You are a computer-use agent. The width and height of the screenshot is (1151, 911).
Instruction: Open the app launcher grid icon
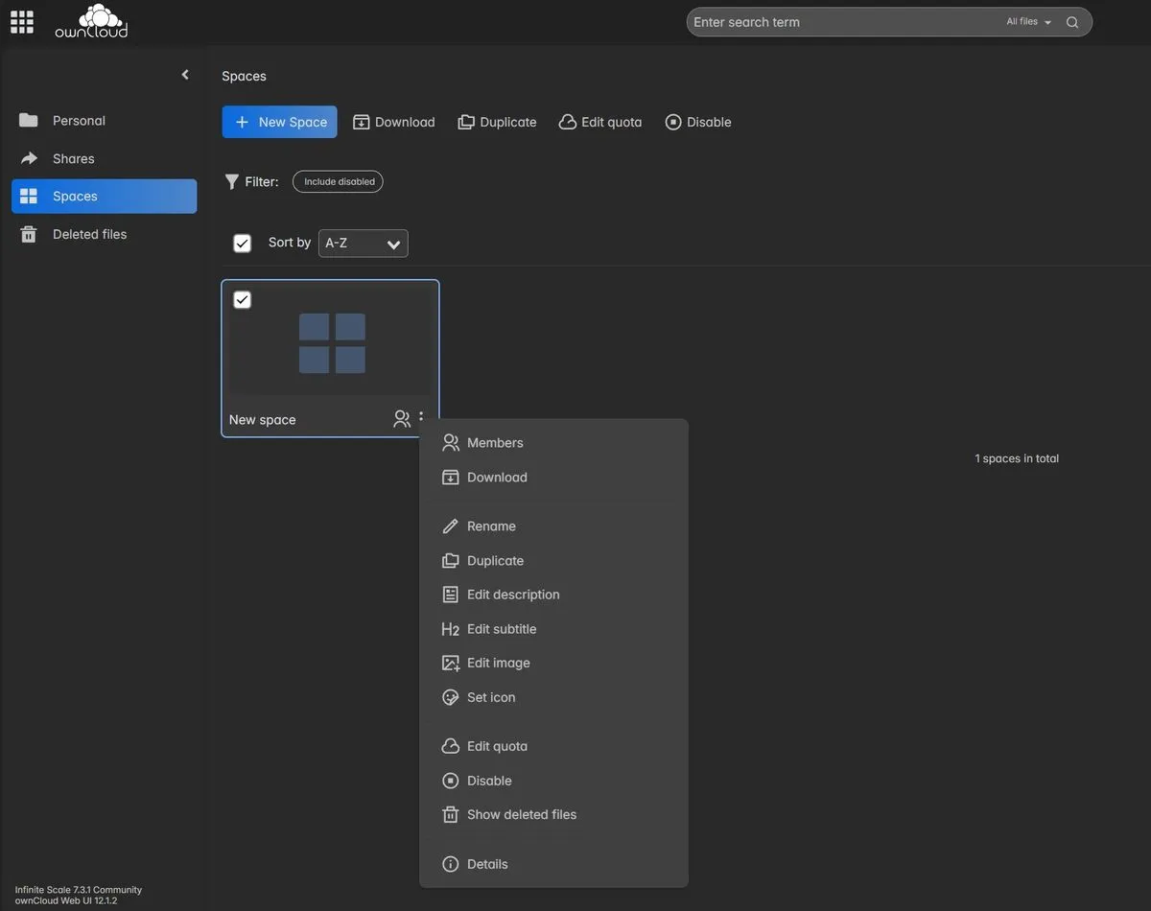click(21, 21)
